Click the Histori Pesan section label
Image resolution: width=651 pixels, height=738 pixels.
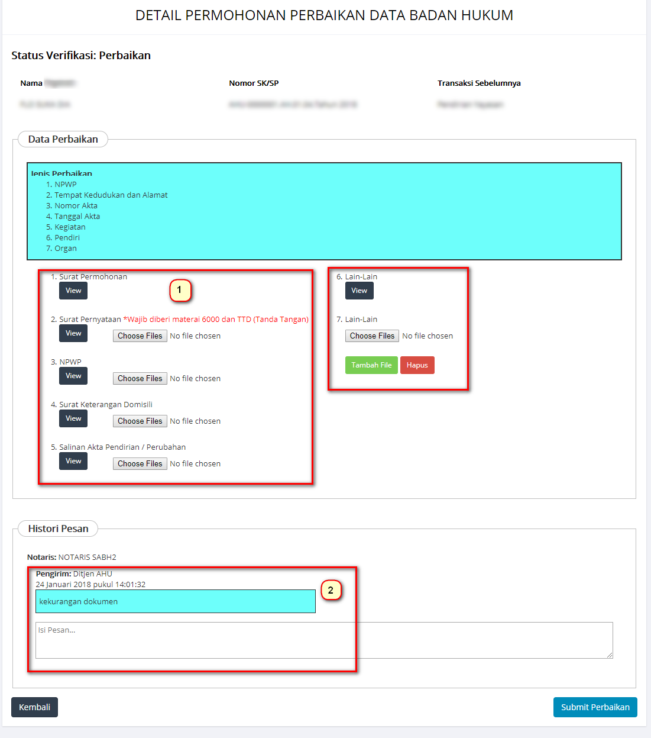point(58,529)
